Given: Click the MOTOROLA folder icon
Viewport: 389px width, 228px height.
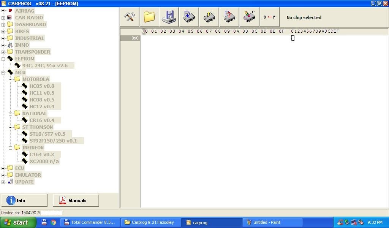Looking at the screenshot, I should 17,79.
